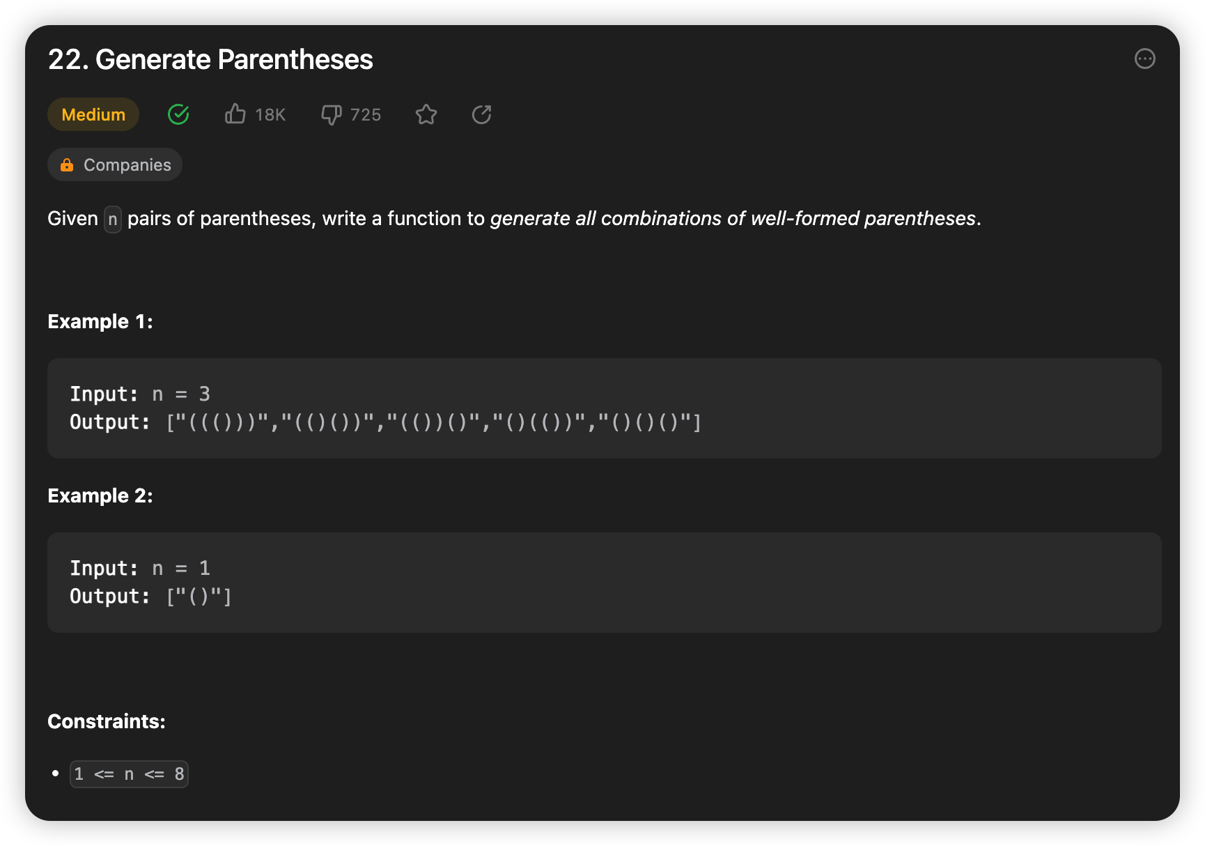The image size is (1205, 846).
Task: Click the green solved checkmark icon
Action: (x=178, y=114)
